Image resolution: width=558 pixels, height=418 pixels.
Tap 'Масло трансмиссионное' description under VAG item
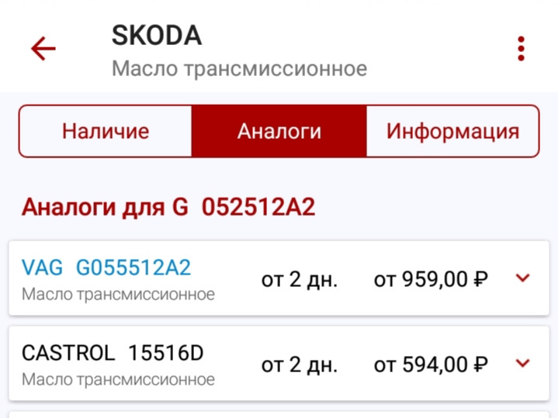[118, 295]
